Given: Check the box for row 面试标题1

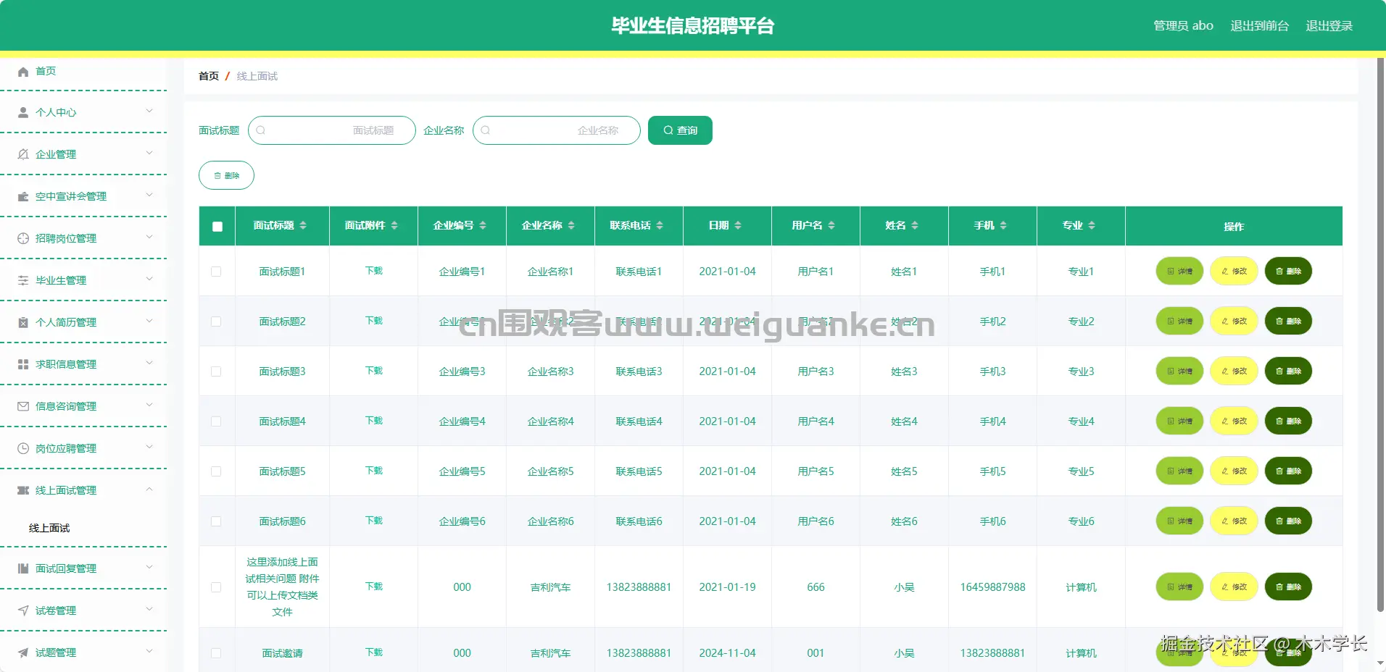Looking at the screenshot, I should click(x=216, y=272).
